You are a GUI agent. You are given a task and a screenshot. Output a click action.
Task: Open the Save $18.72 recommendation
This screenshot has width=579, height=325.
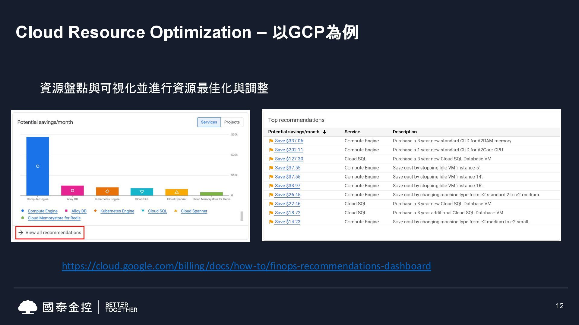(x=287, y=213)
